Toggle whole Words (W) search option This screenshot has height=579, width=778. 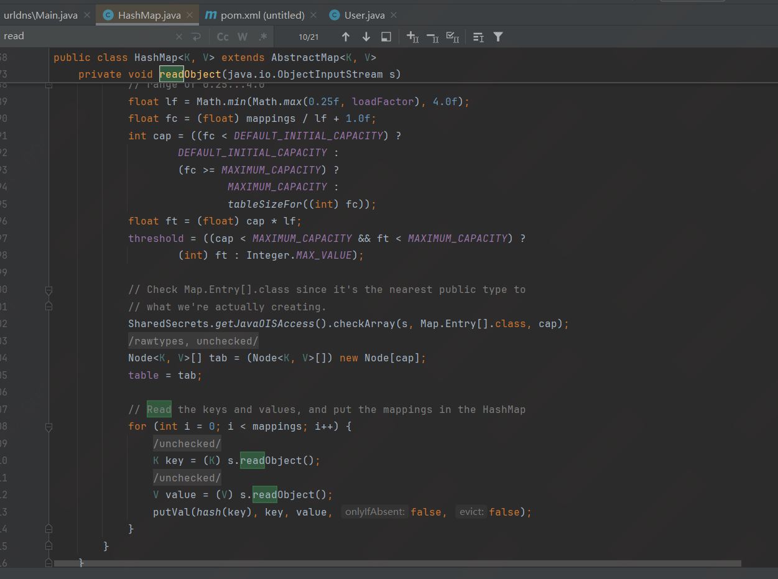[x=243, y=37]
